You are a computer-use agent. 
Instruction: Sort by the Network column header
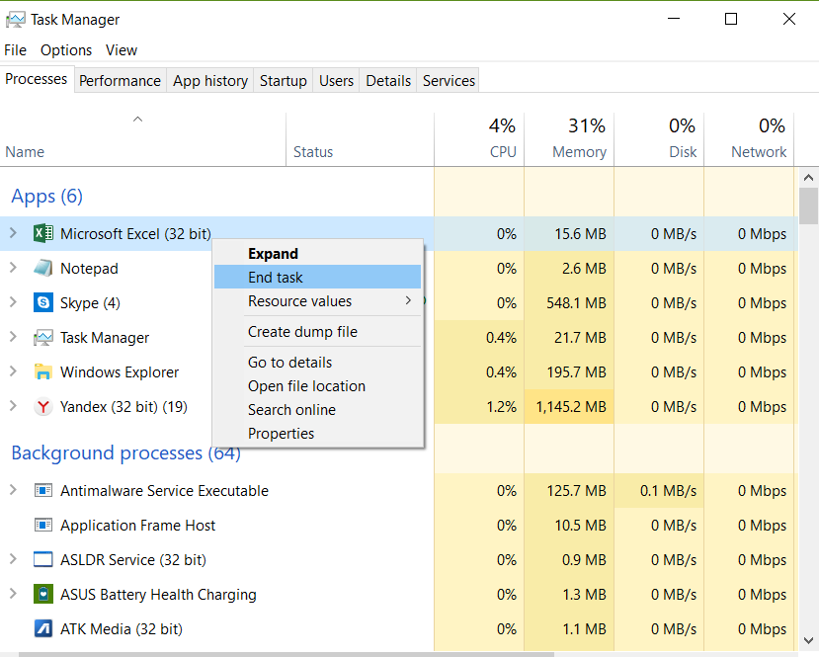pyautogui.click(x=749, y=139)
